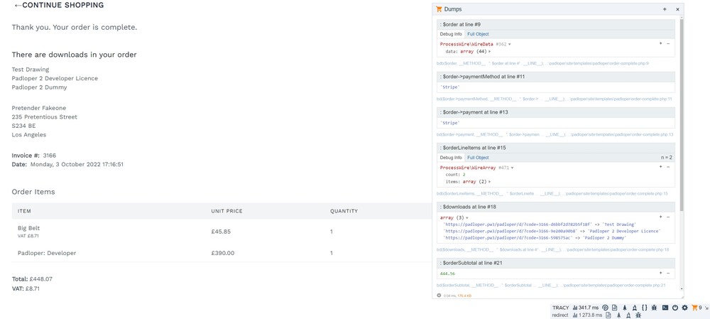The width and height of the screenshot is (710, 319).
Task: Expand all with plus in $downloads dump
Action: click(x=660, y=217)
